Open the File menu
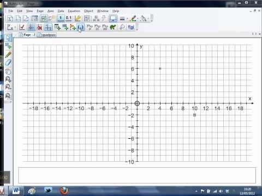The width and height of the screenshot is (262, 196). tap(11, 11)
